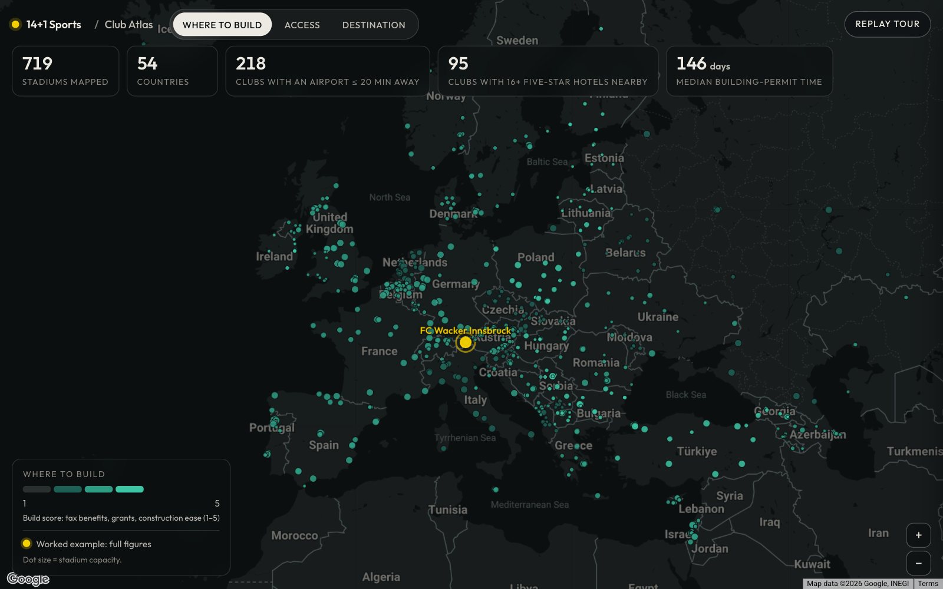Click the Club Atlas breadcrumb
Viewport: 943px width, 589px height.
coord(128,24)
